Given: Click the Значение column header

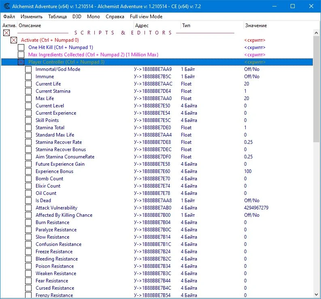Looking at the screenshot, I should [255, 26].
